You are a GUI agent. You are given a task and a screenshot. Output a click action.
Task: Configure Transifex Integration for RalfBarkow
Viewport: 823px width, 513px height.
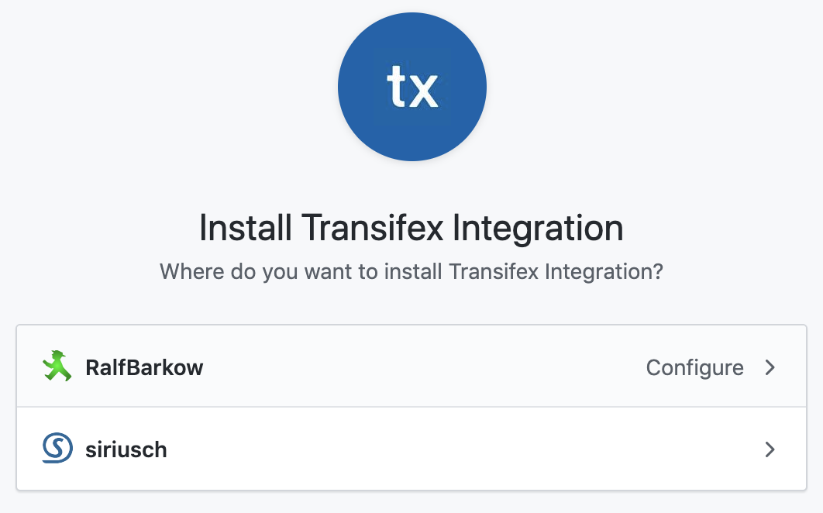pyautogui.click(x=695, y=367)
